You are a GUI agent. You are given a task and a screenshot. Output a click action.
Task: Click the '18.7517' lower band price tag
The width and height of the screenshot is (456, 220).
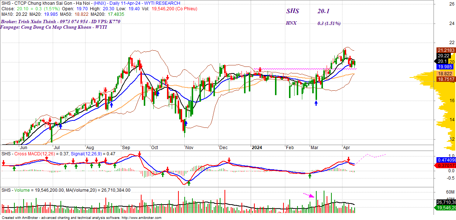(446, 79)
